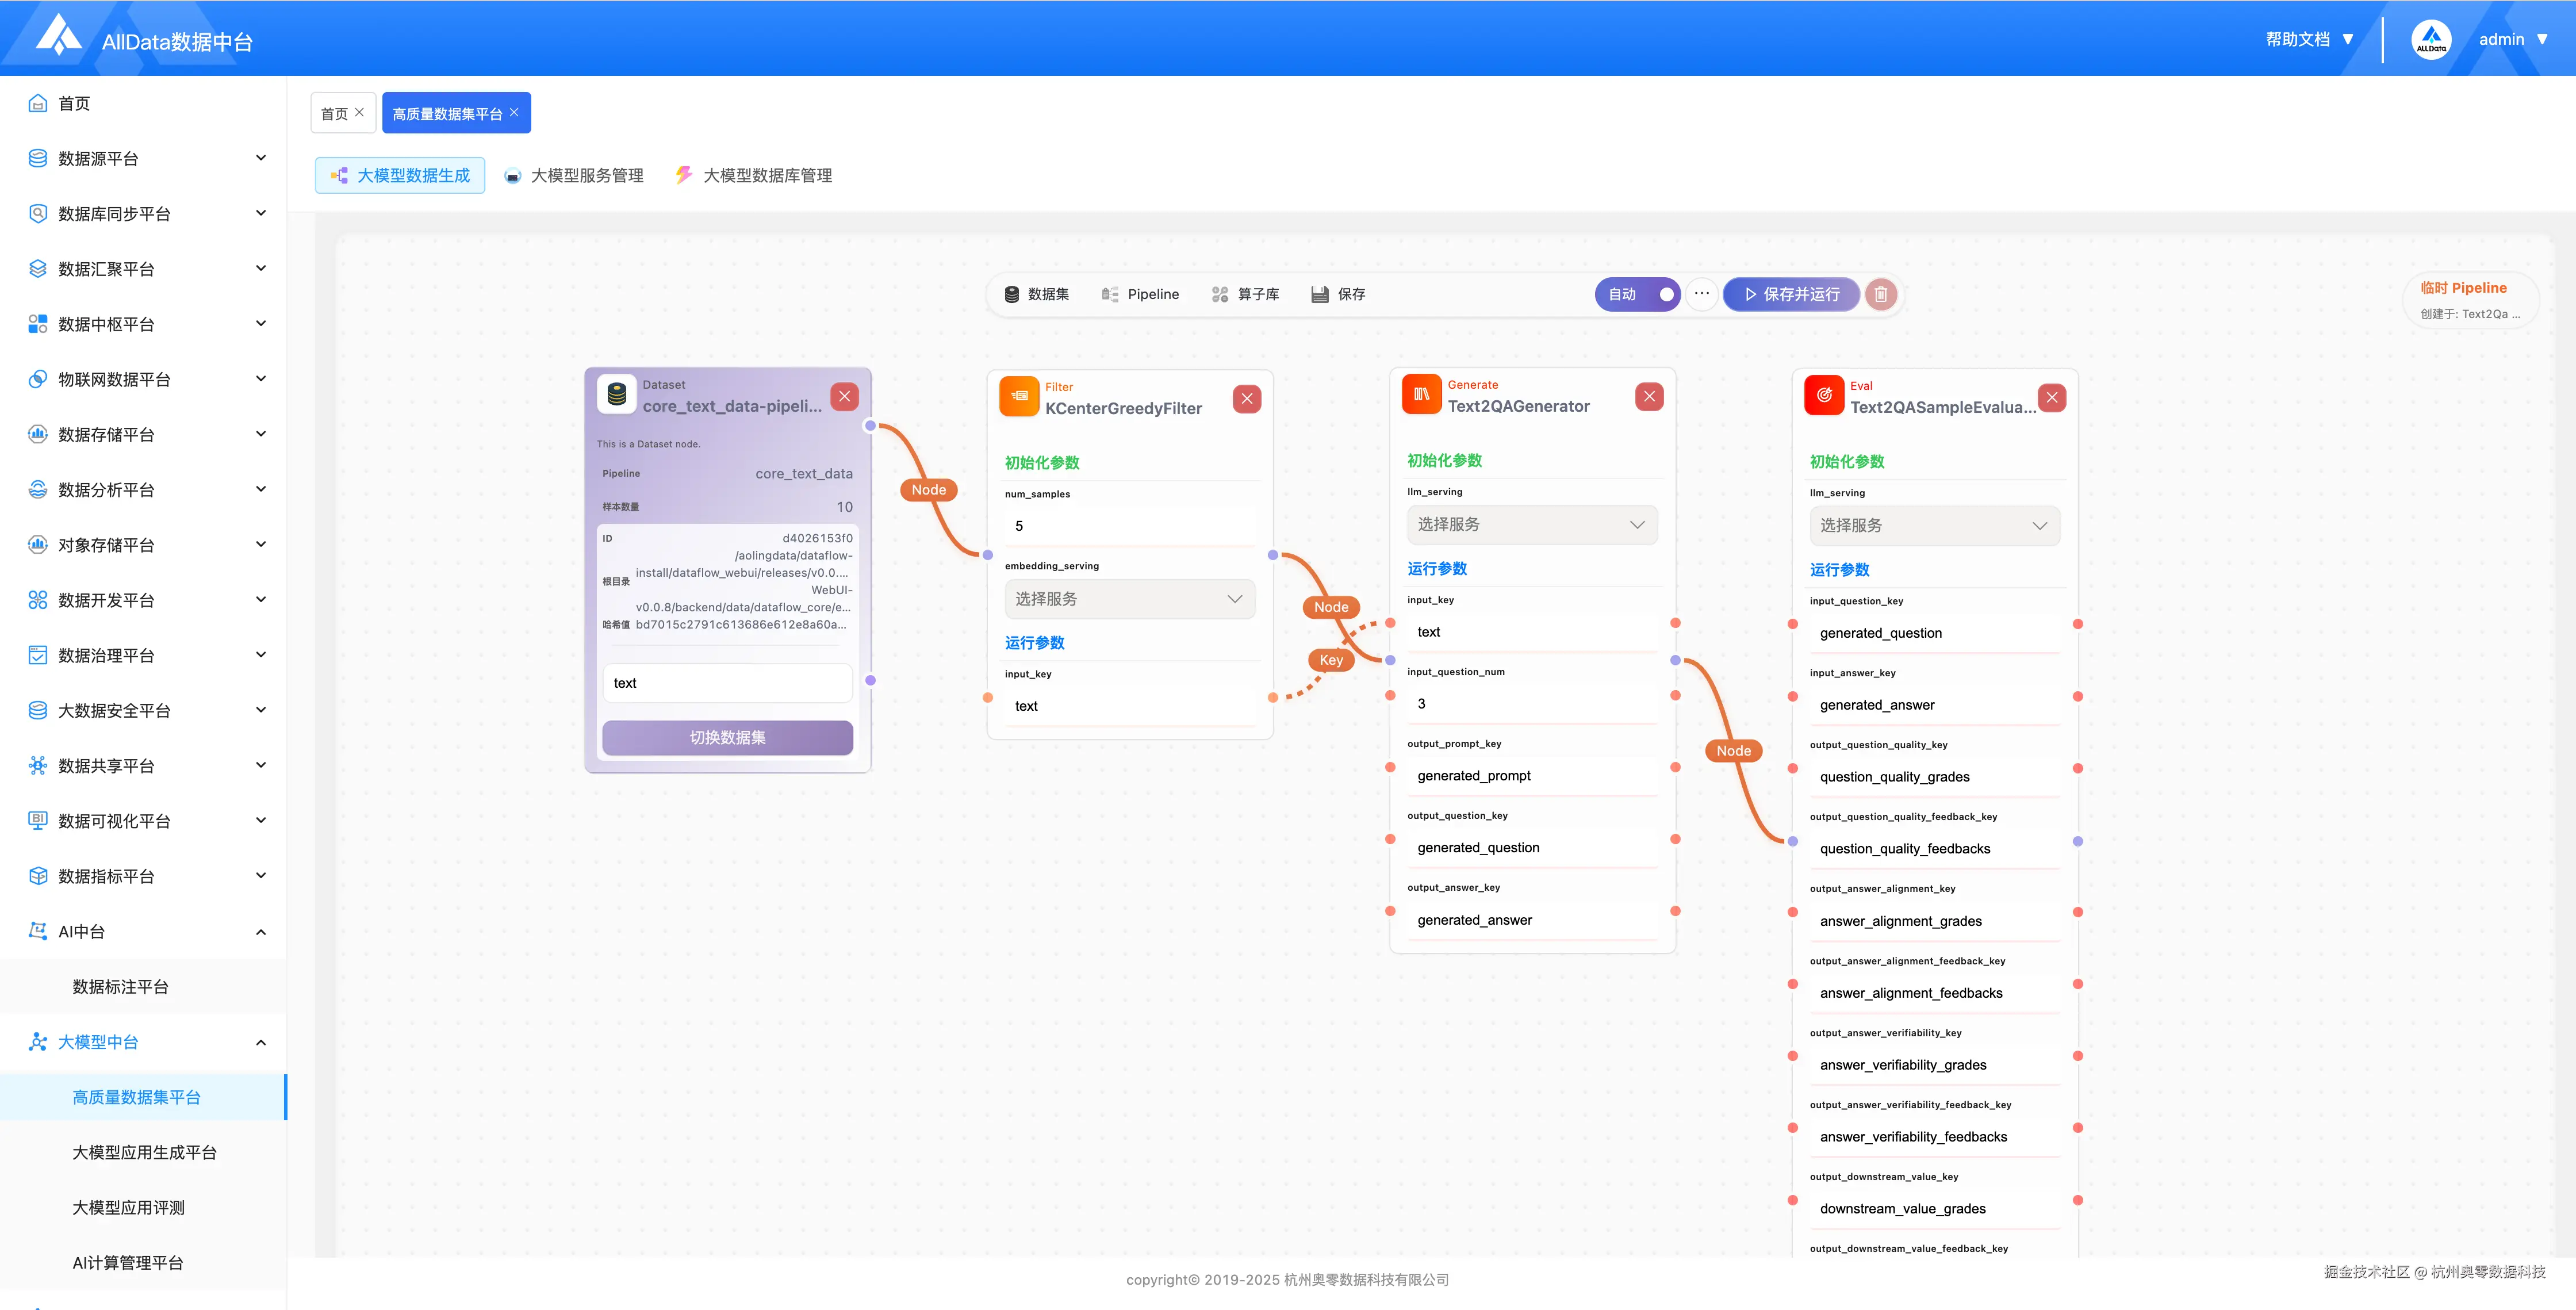2576x1310 pixels.
Task: Click the three-dots more options button
Action: [1701, 294]
